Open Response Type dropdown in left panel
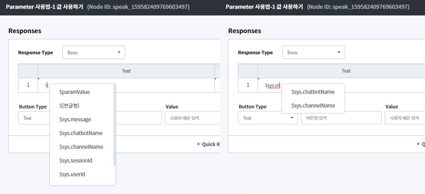 pyautogui.click(x=94, y=53)
